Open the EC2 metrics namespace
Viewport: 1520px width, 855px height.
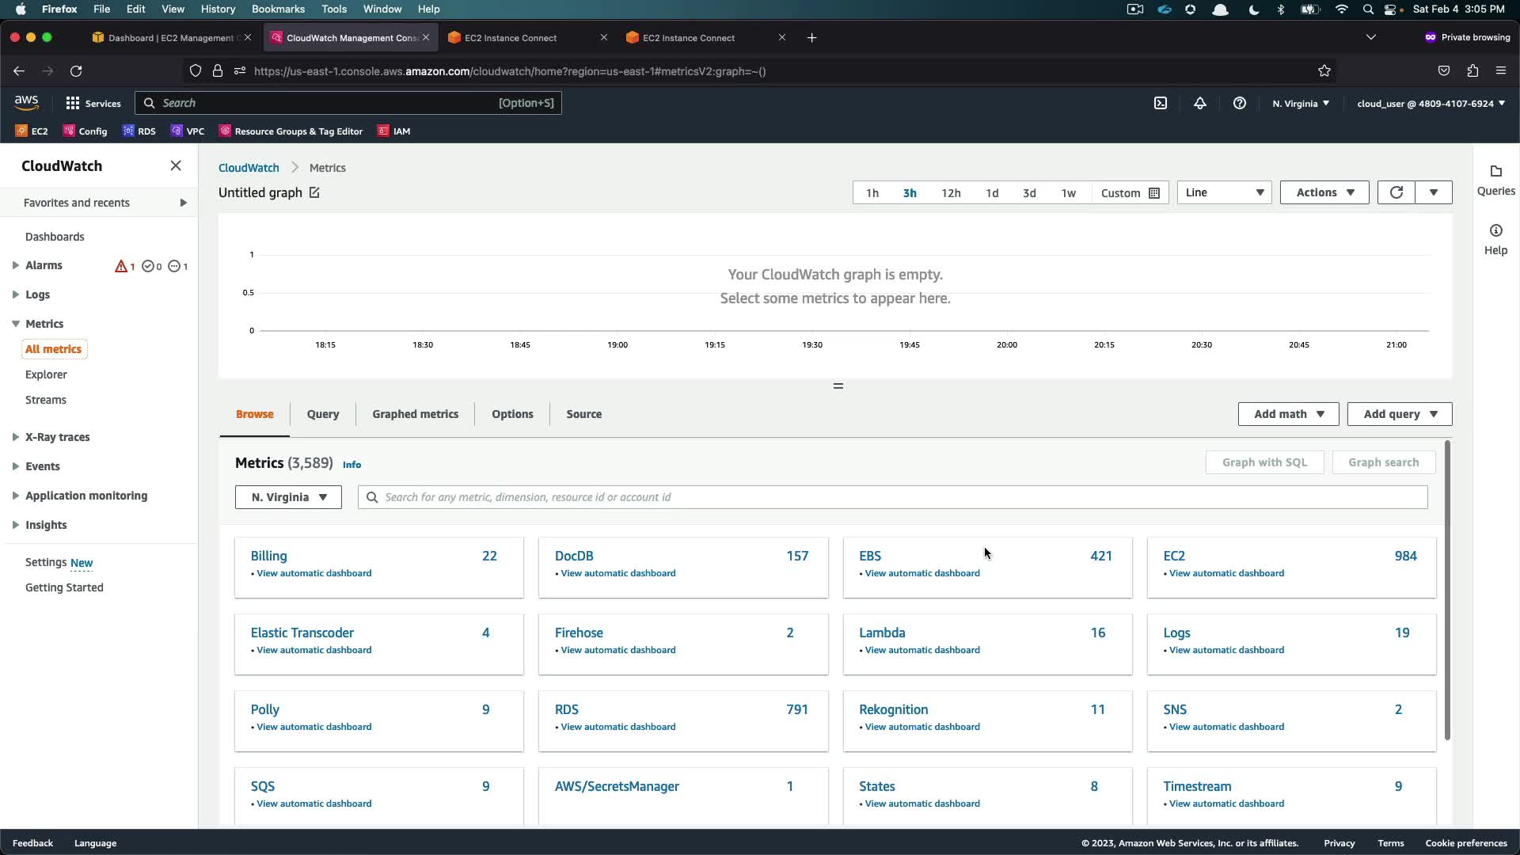pyautogui.click(x=1174, y=556)
